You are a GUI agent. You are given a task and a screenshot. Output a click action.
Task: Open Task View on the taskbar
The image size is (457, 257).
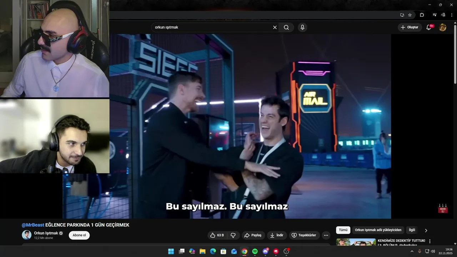[x=181, y=251]
